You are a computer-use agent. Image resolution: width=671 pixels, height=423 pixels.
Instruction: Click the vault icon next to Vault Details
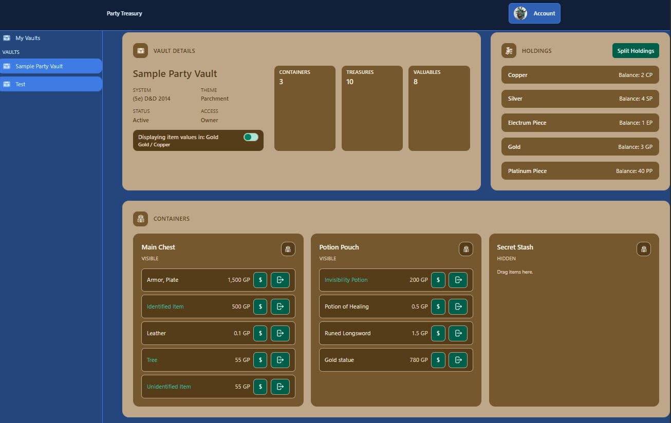[140, 50]
